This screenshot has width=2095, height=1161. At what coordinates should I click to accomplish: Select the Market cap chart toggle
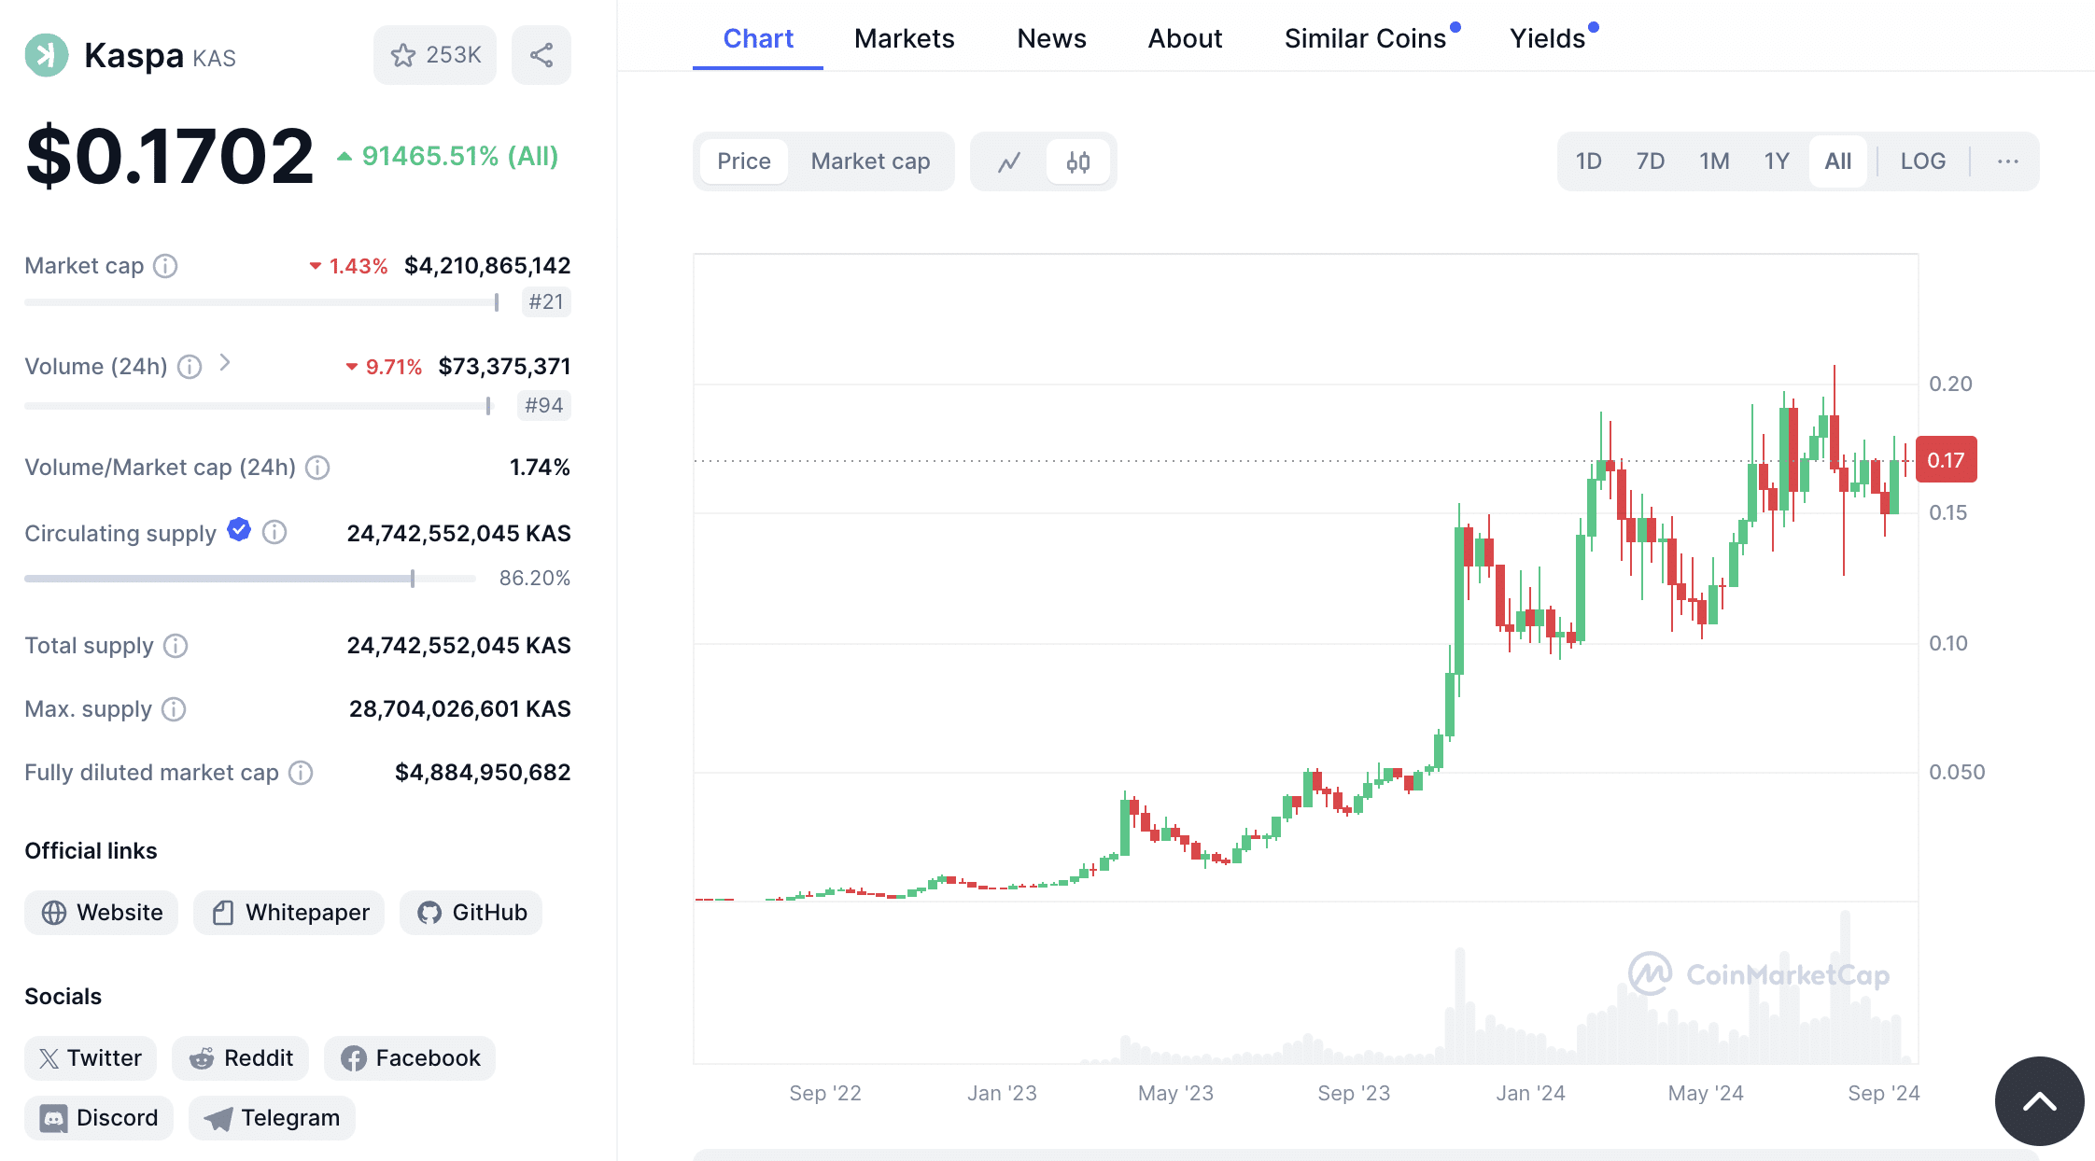(x=871, y=161)
